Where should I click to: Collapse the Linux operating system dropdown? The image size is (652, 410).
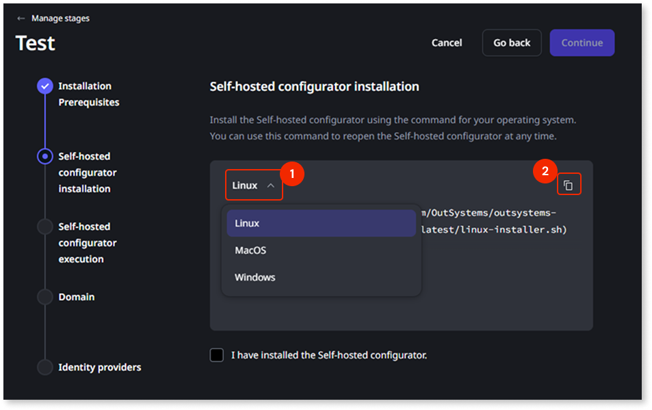[254, 185]
